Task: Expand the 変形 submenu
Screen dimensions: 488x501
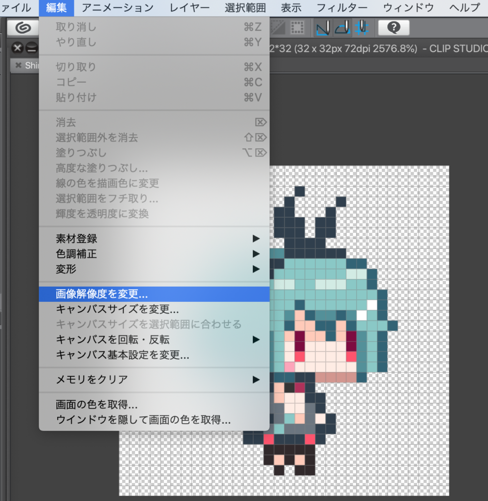Action: tap(154, 269)
